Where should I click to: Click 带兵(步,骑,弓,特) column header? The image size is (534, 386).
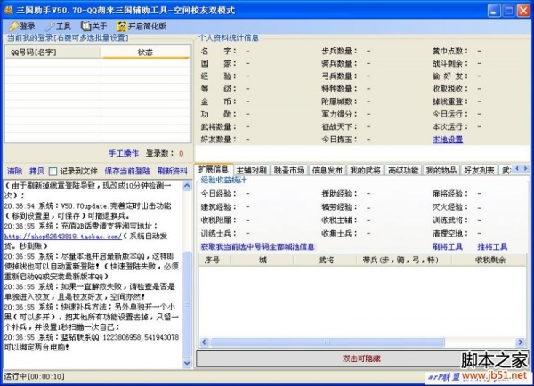[x=405, y=260]
